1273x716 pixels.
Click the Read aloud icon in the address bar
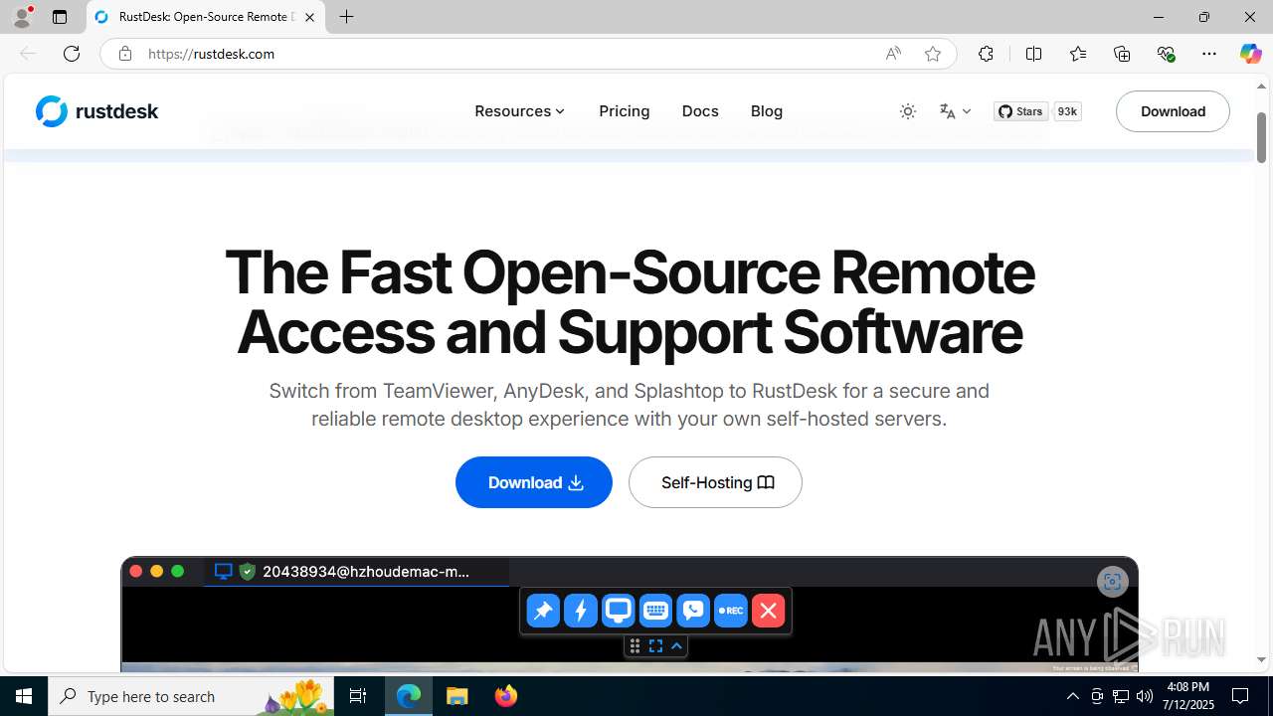point(893,54)
